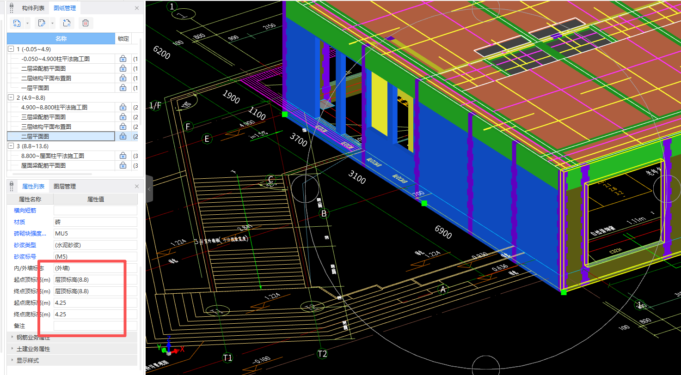Click the 终点顶标高 value field
The image size is (681, 375).
96,291
